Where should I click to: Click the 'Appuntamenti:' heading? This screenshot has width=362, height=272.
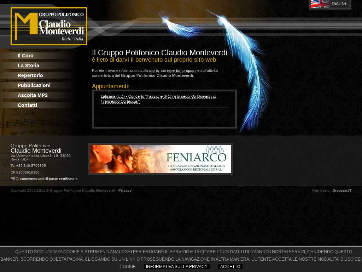point(111,86)
